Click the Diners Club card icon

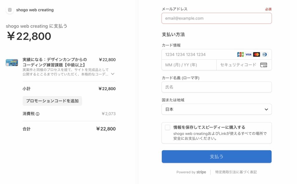[x=264, y=54]
